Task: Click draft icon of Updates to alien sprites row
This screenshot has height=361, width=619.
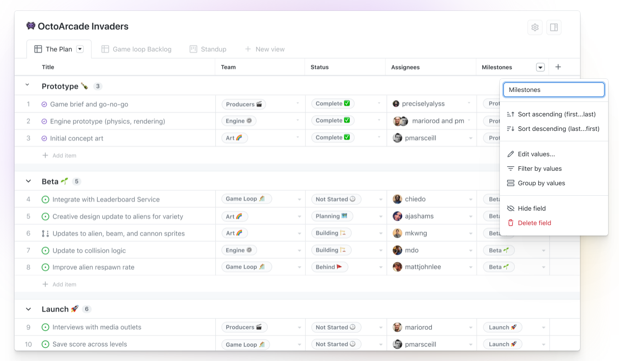Action: coord(45,234)
